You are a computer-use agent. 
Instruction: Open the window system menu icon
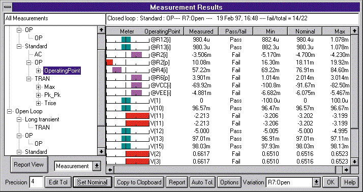8,7
